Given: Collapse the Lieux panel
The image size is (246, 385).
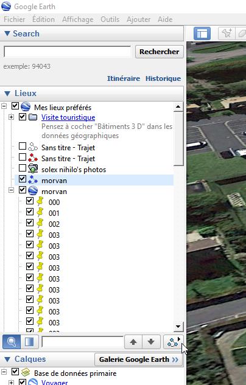Looking at the screenshot, I should (x=7, y=93).
